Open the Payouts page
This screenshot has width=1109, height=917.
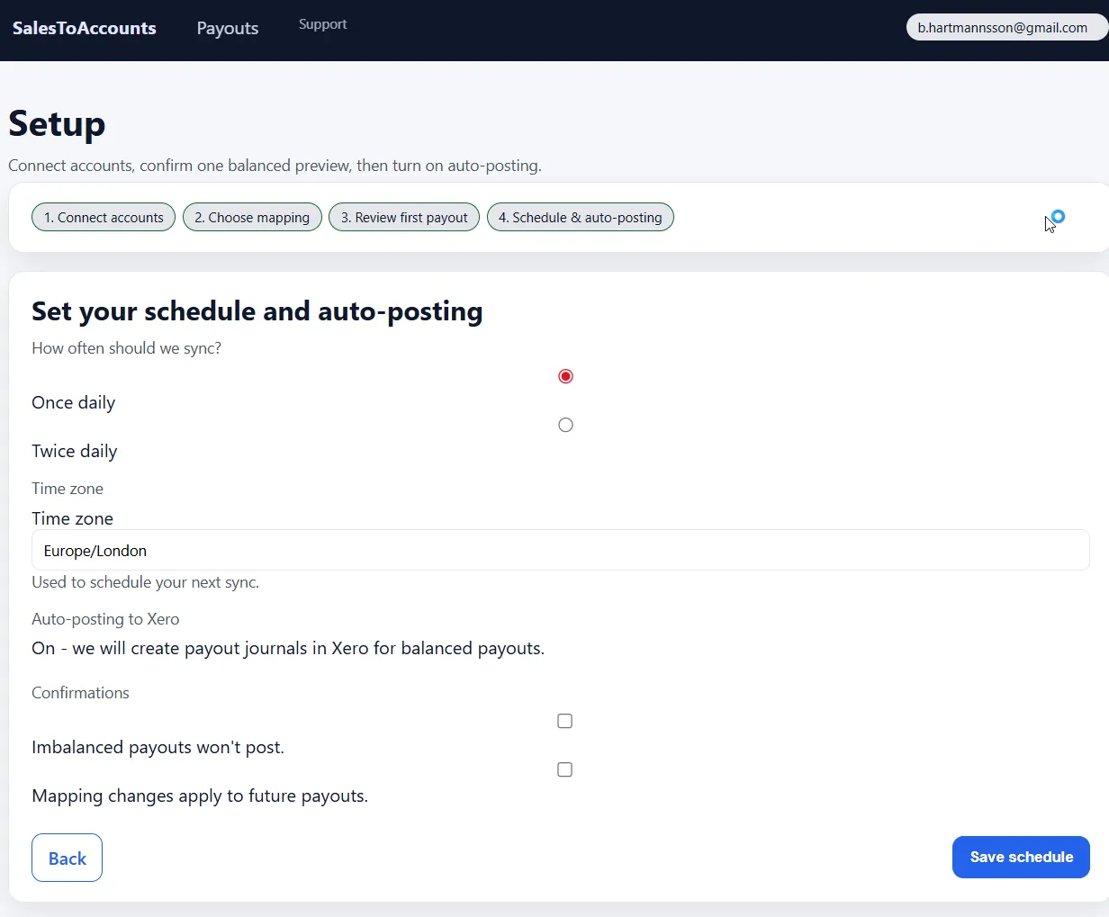pyautogui.click(x=227, y=28)
